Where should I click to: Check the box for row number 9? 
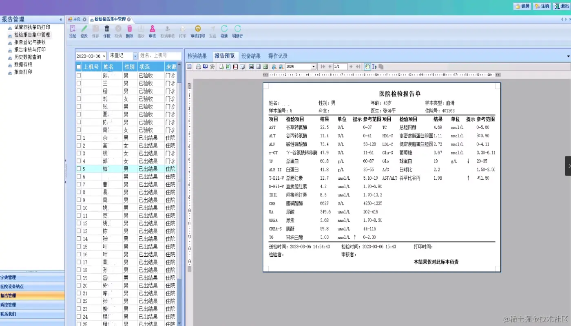point(79,200)
